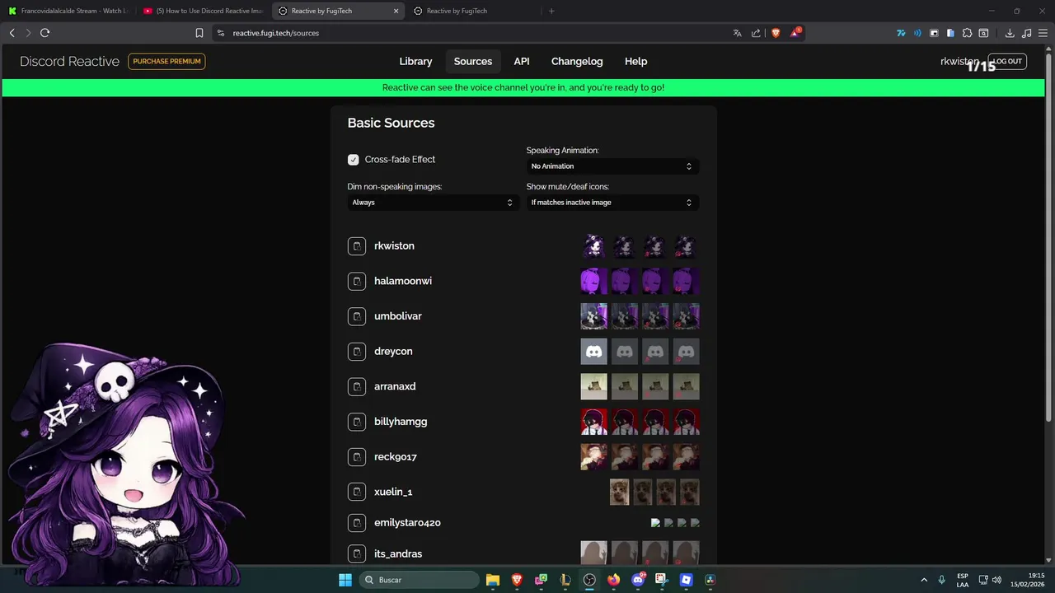Screen dimensions: 1055x593
Task: Click the username text umbolivar
Action: (398, 316)
